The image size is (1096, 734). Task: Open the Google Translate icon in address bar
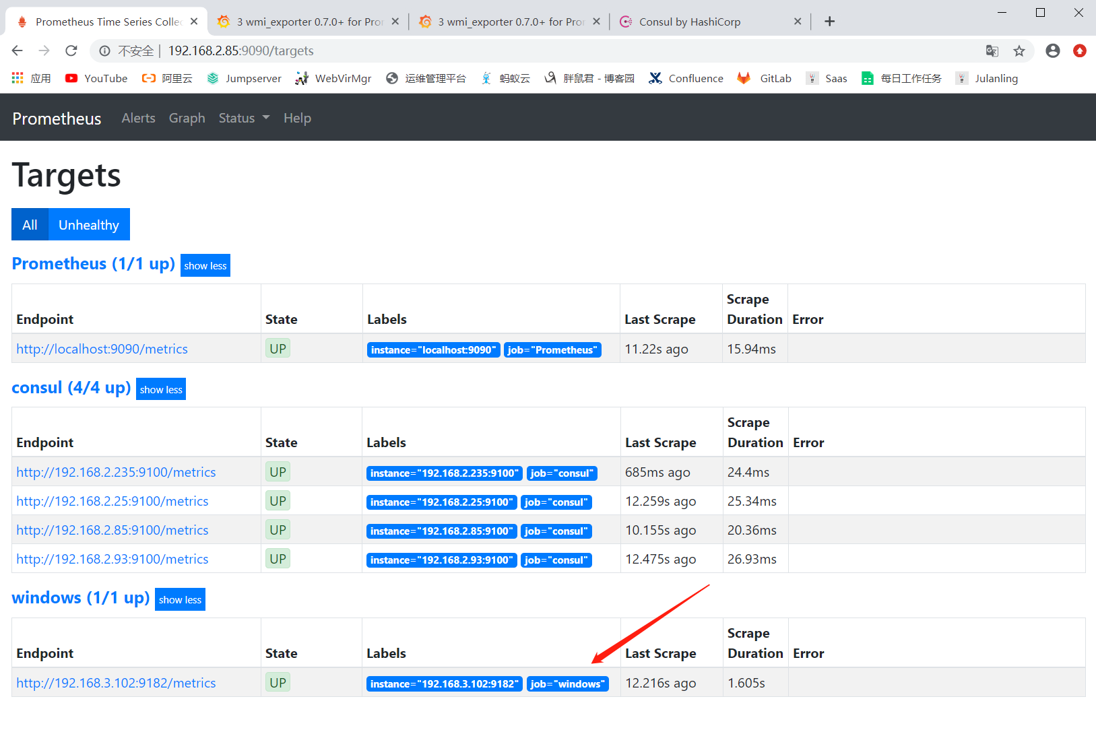[x=992, y=51]
